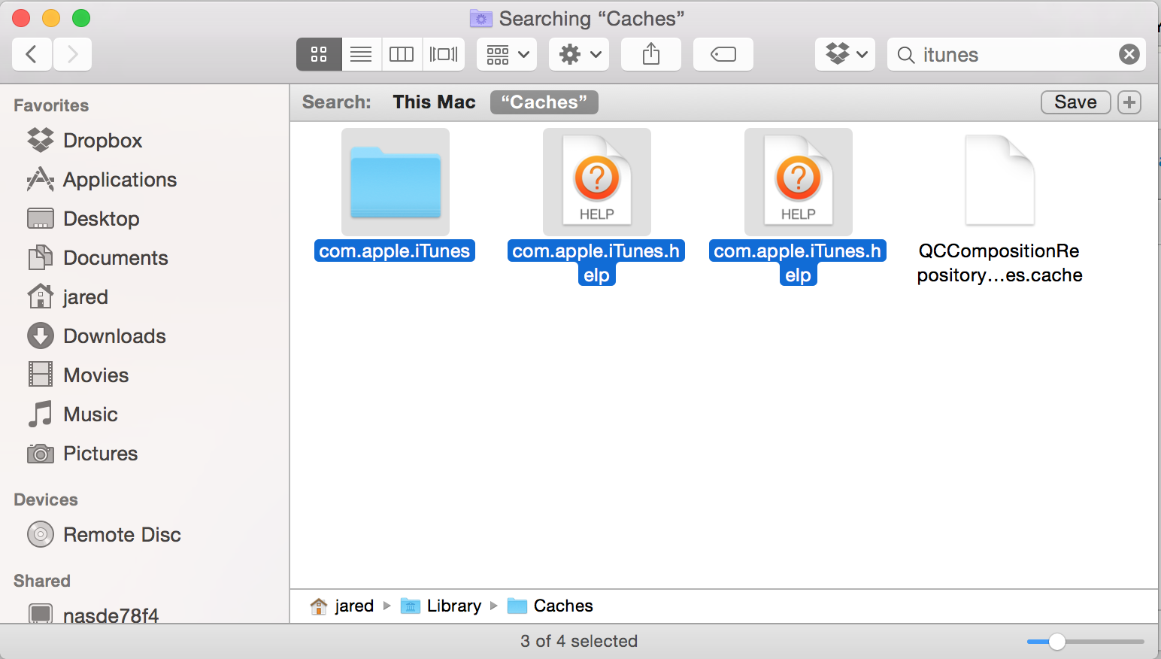Switch to Cover Flow view
The image size is (1161, 659).
(x=444, y=54)
